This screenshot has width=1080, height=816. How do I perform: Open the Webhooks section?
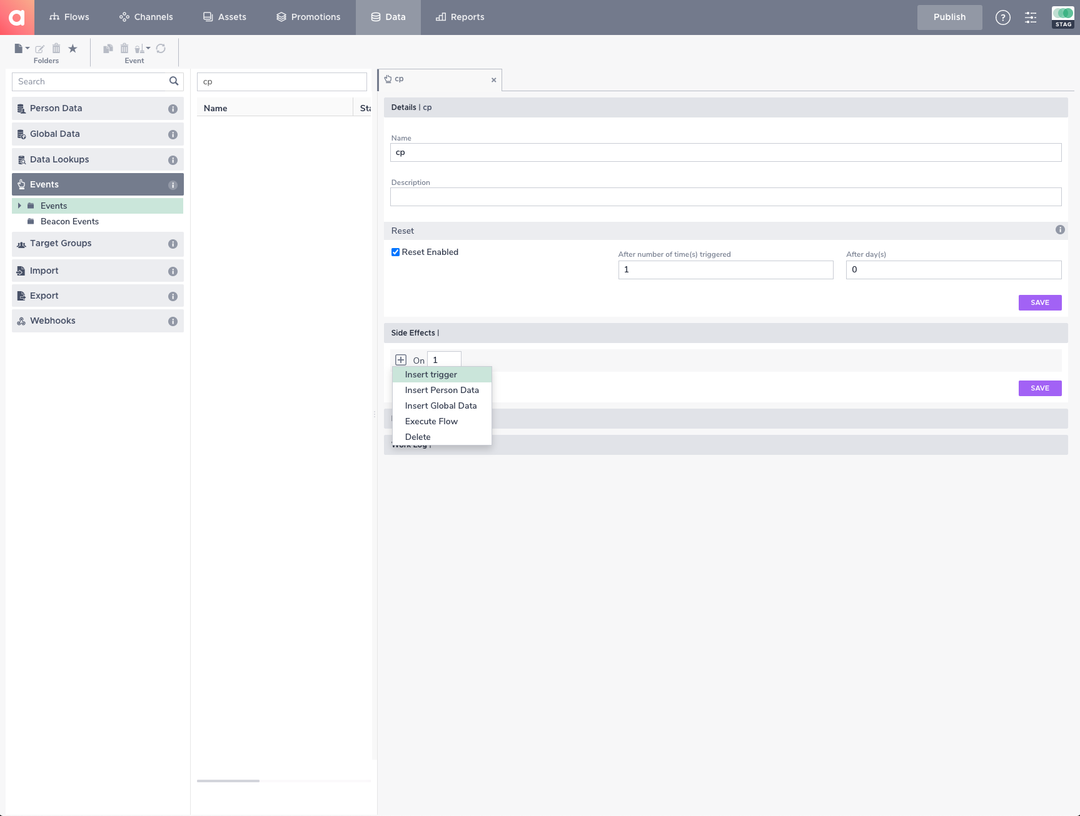click(x=98, y=321)
